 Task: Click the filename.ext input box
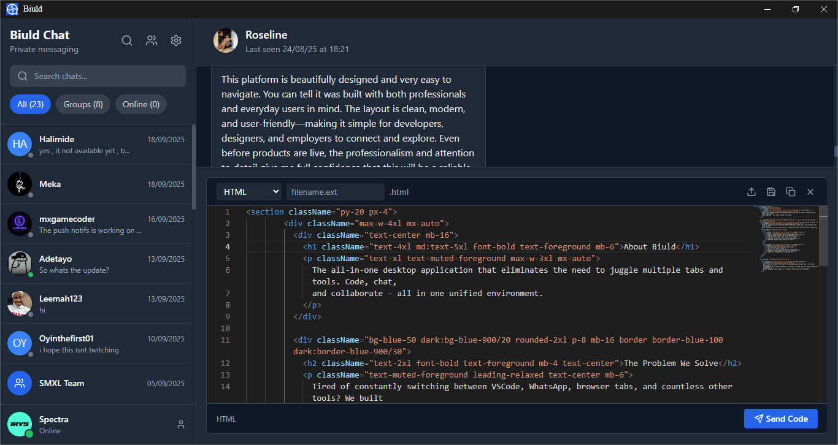336,192
